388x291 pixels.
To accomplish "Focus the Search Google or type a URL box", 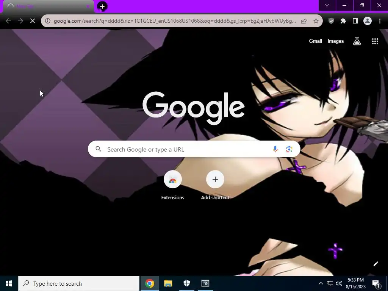I will pyautogui.click(x=194, y=149).
